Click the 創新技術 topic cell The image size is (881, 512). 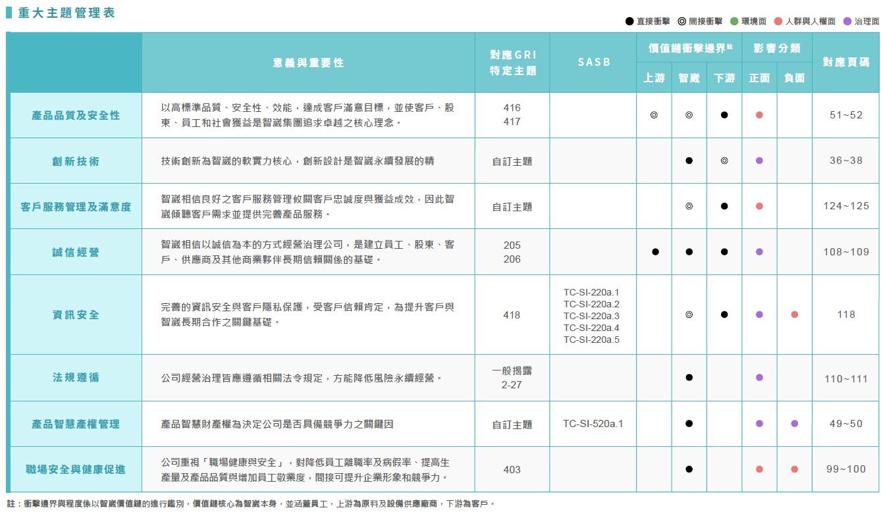(x=76, y=161)
